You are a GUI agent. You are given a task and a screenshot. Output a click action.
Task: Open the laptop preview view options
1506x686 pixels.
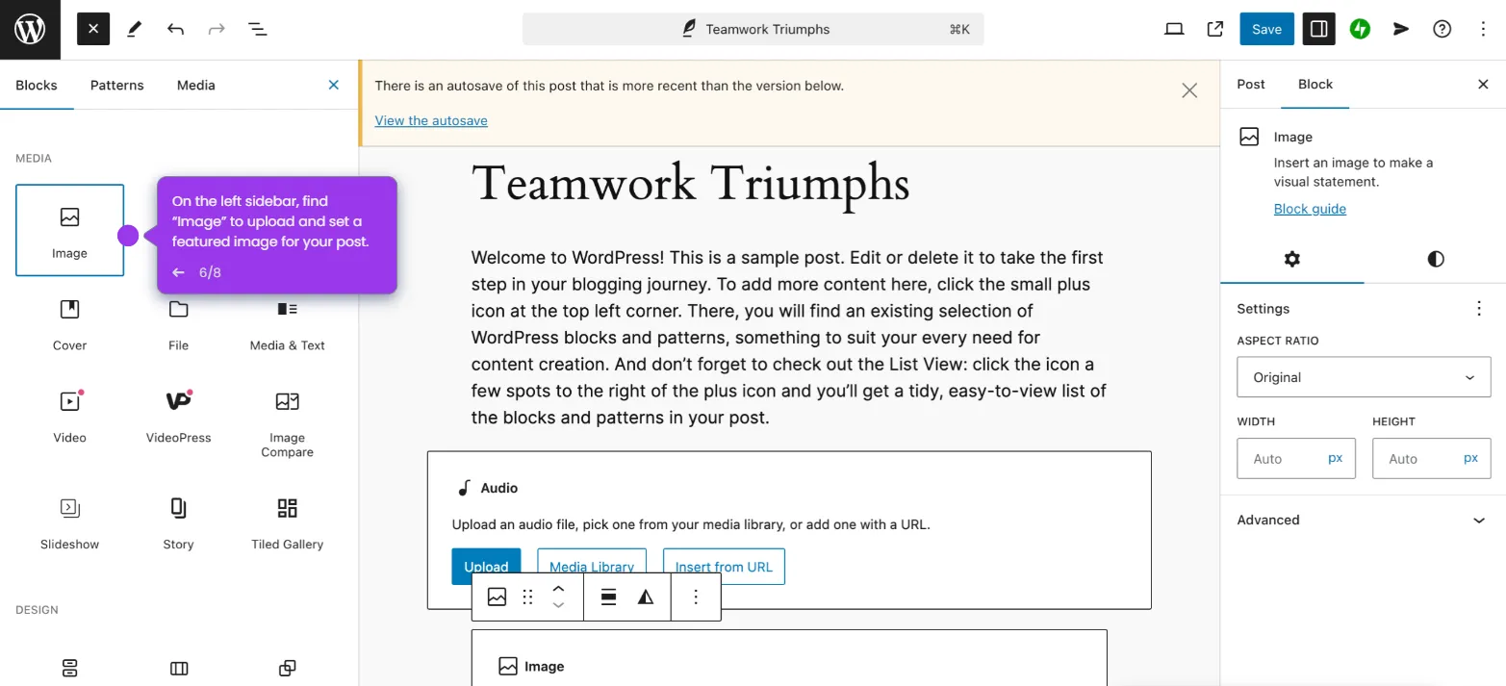coord(1174,29)
